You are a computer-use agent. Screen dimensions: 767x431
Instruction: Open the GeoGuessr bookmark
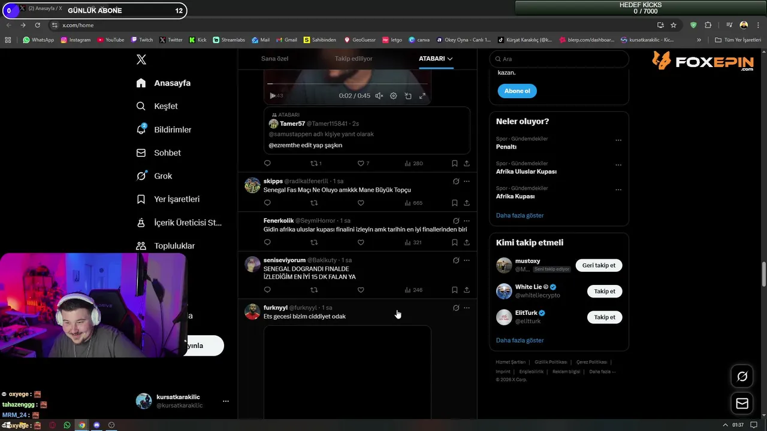[x=360, y=40]
